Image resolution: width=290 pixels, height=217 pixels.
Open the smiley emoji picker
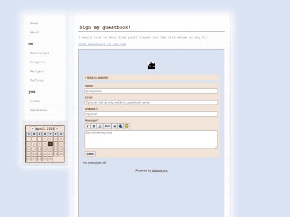[127, 126]
